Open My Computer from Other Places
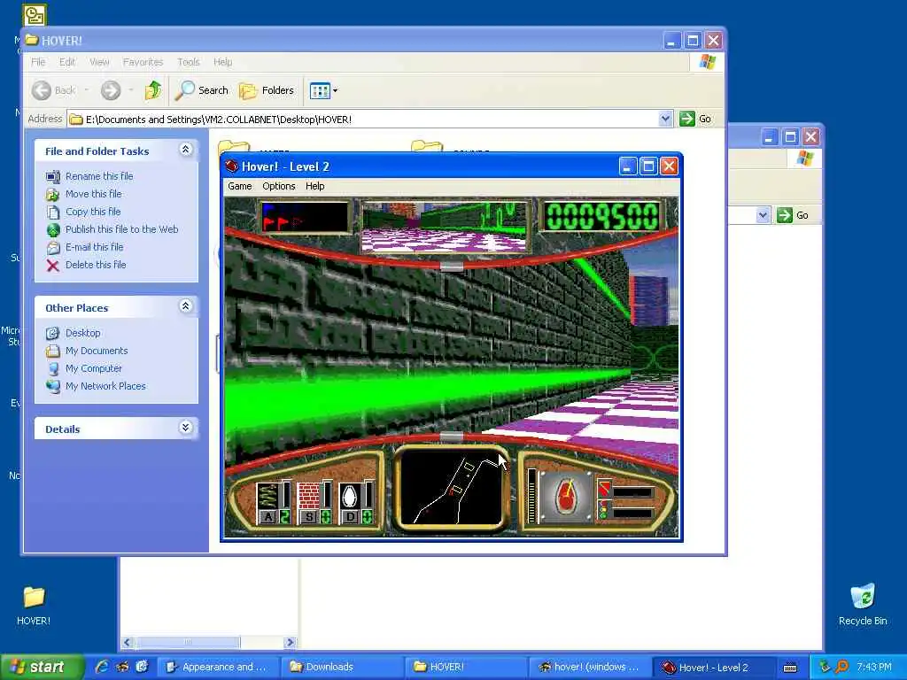The height and width of the screenshot is (680, 907). (x=93, y=368)
